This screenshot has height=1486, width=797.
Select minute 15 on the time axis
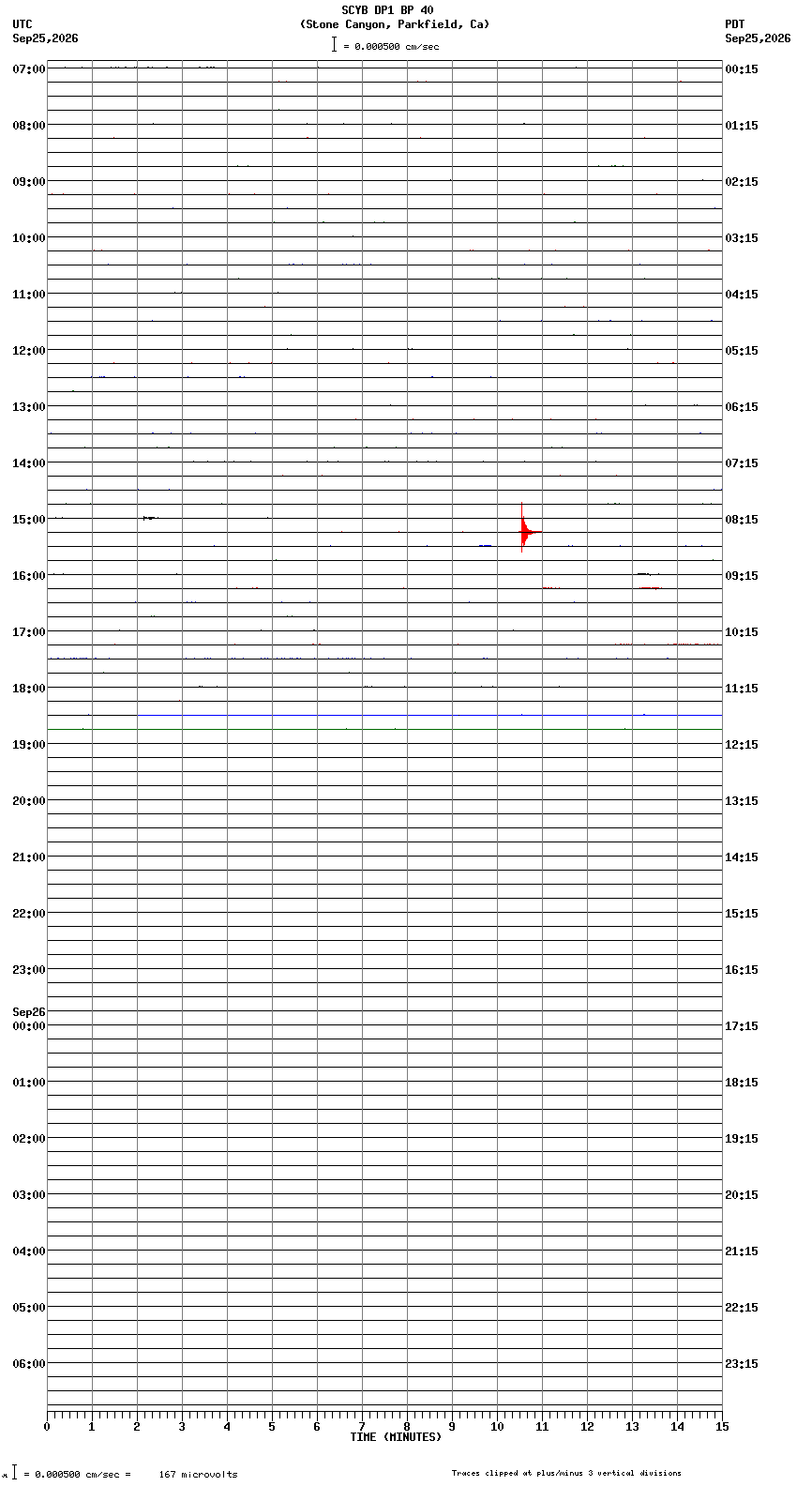[x=722, y=1427]
